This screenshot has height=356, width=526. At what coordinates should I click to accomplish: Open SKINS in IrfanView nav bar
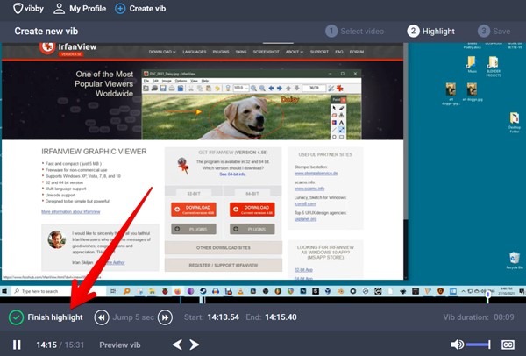[x=241, y=52]
